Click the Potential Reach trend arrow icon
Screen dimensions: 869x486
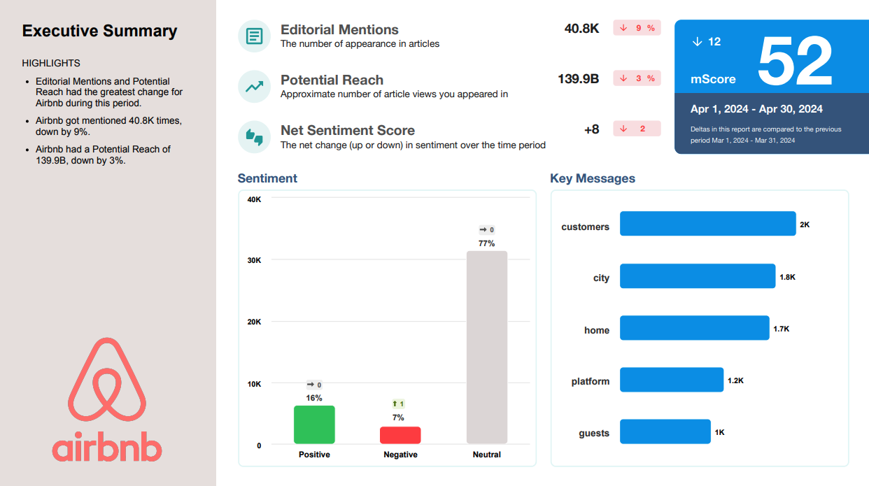pyautogui.click(x=255, y=87)
